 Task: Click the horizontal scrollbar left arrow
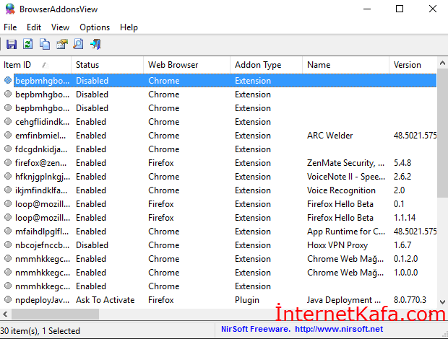click(x=5, y=314)
